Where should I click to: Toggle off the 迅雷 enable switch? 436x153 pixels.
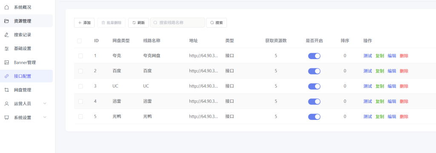tap(314, 102)
